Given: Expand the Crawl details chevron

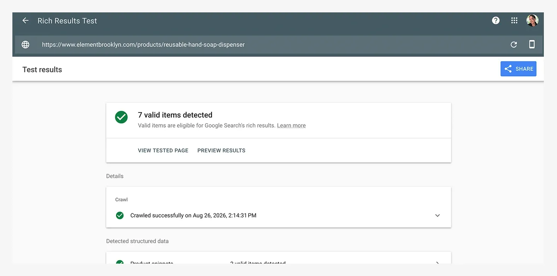Looking at the screenshot, I should (x=437, y=215).
